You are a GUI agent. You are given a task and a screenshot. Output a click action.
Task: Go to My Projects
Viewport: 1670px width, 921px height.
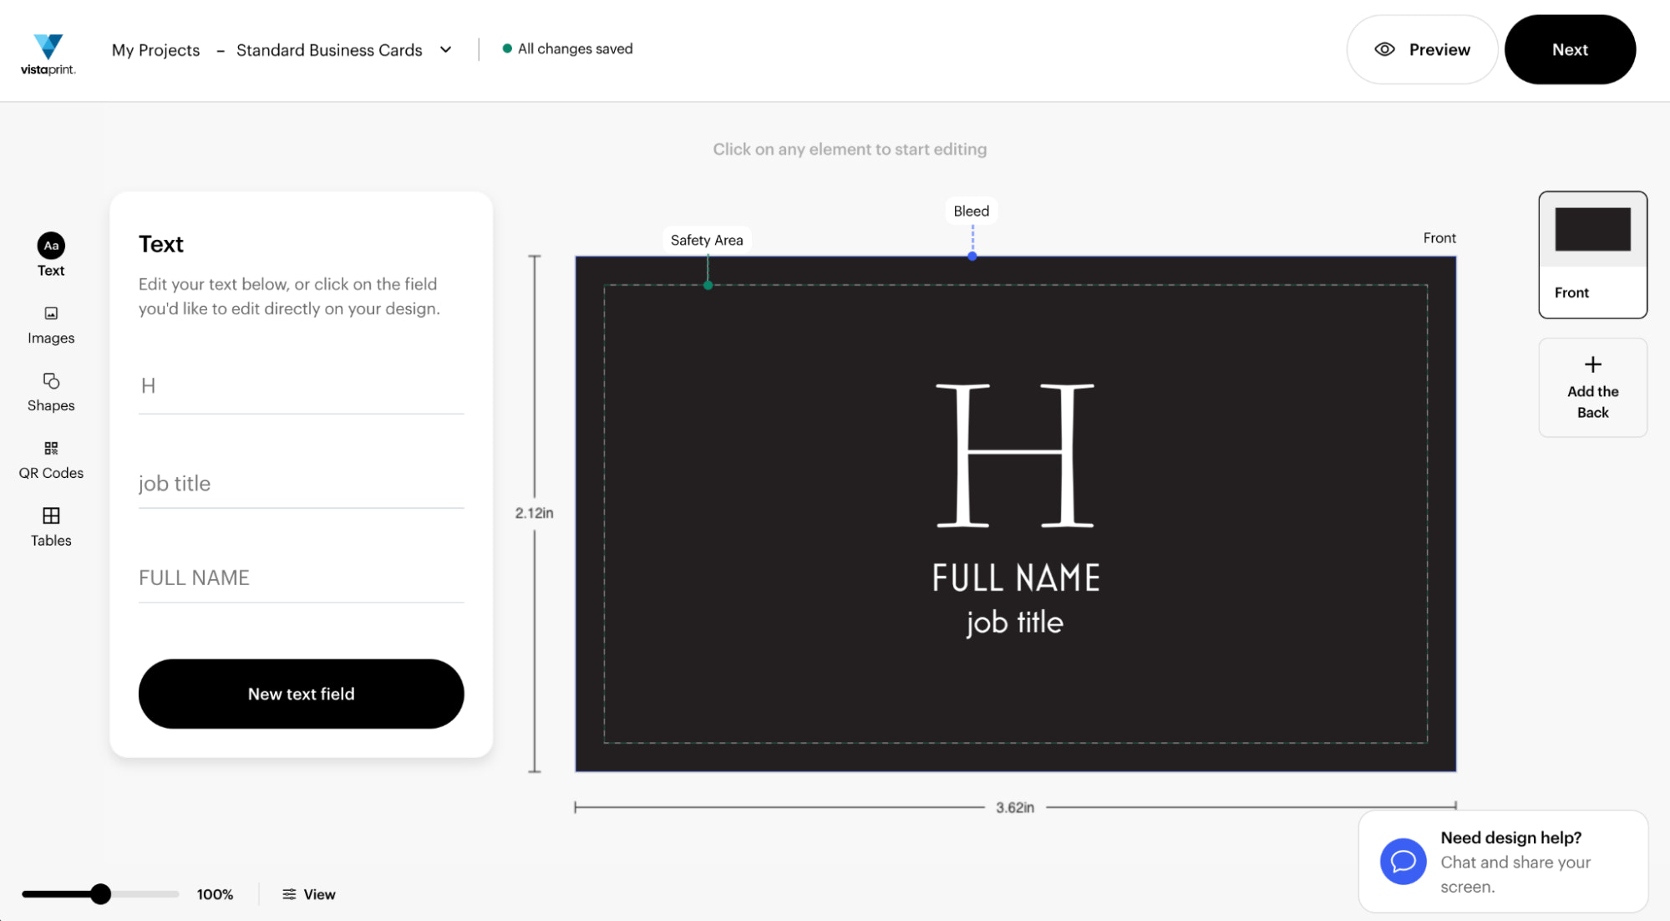(156, 50)
